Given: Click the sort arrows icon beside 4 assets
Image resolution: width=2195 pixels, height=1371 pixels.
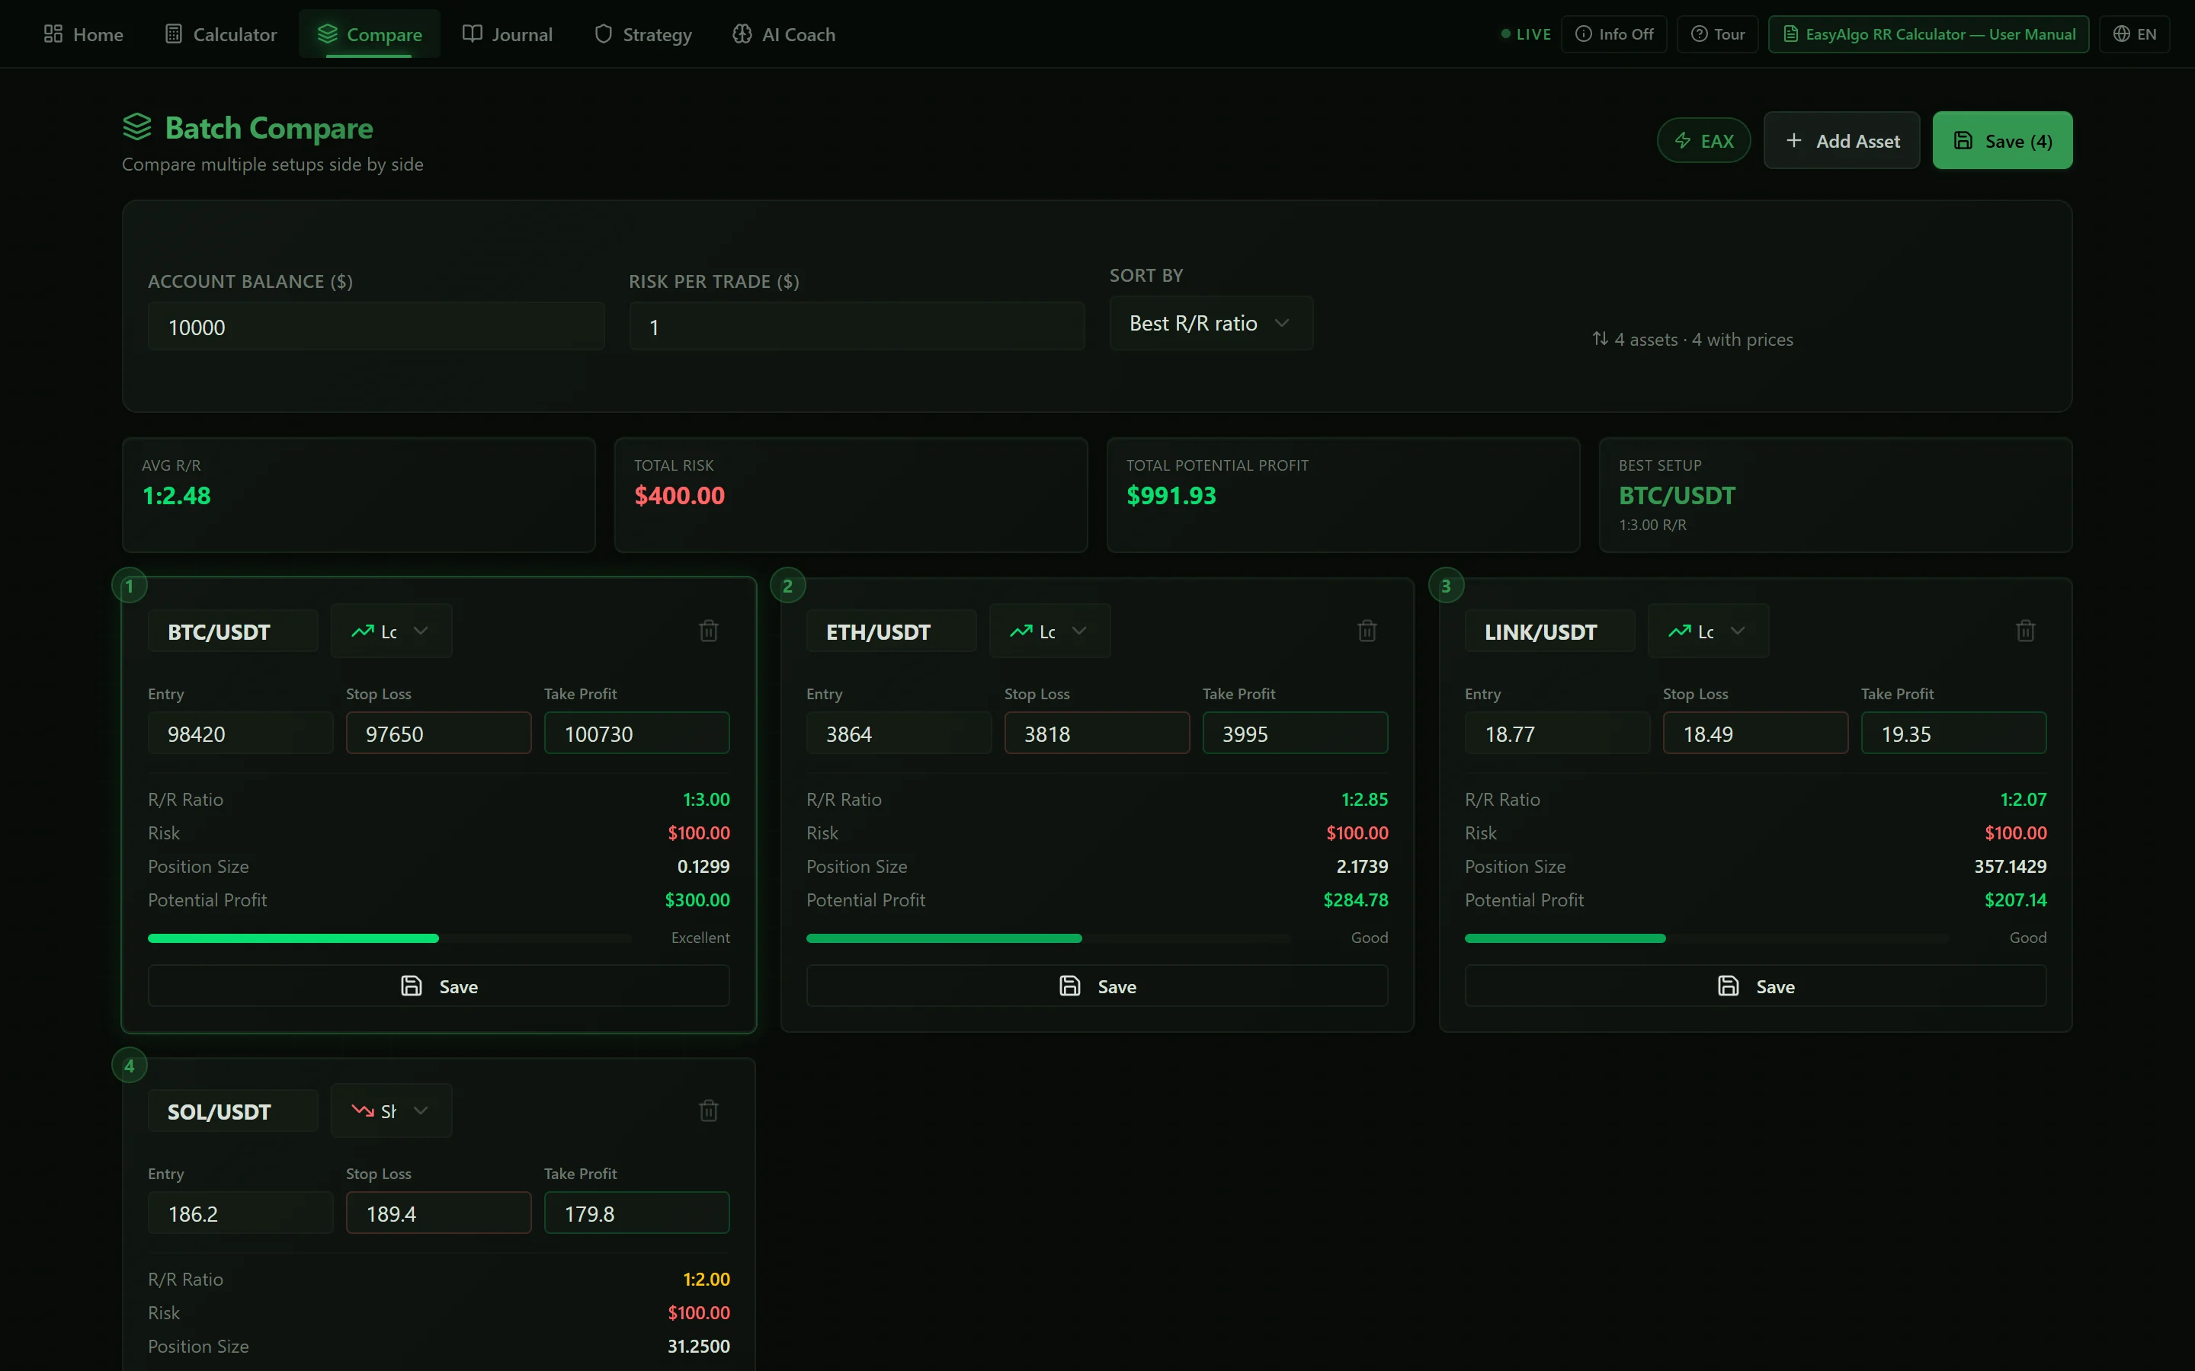Looking at the screenshot, I should [x=1600, y=338].
